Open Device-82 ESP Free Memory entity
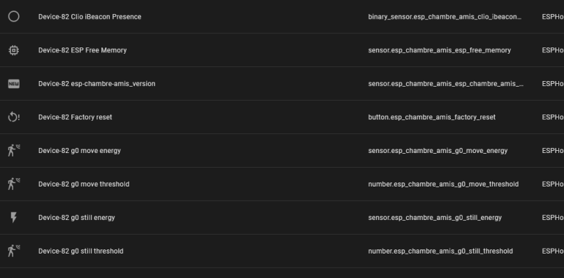This screenshot has width=564, height=278. [82, 50]
